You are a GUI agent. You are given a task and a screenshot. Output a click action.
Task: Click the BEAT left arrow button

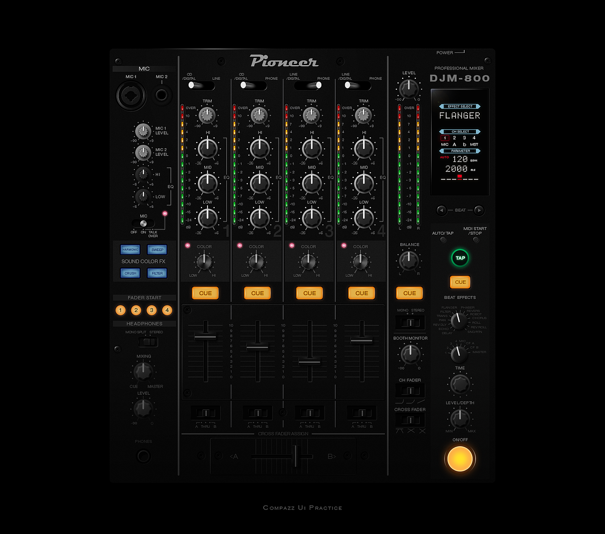click(x=441, y=210)
